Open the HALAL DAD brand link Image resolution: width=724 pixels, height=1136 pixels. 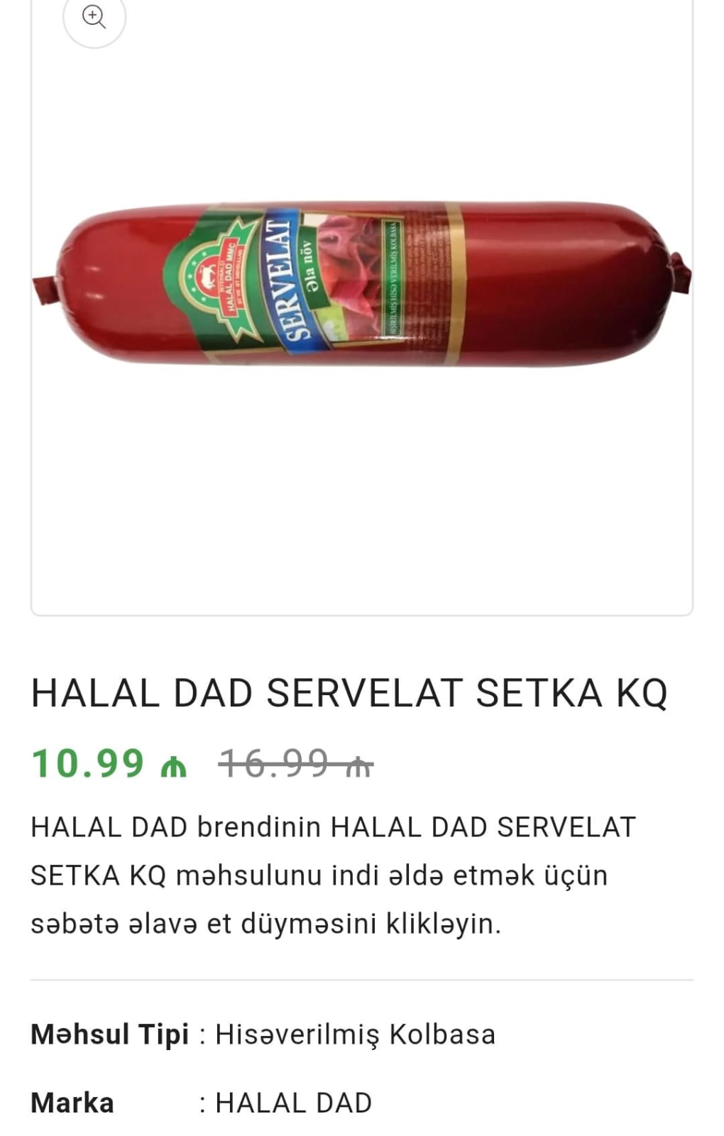coord(294,1103)
